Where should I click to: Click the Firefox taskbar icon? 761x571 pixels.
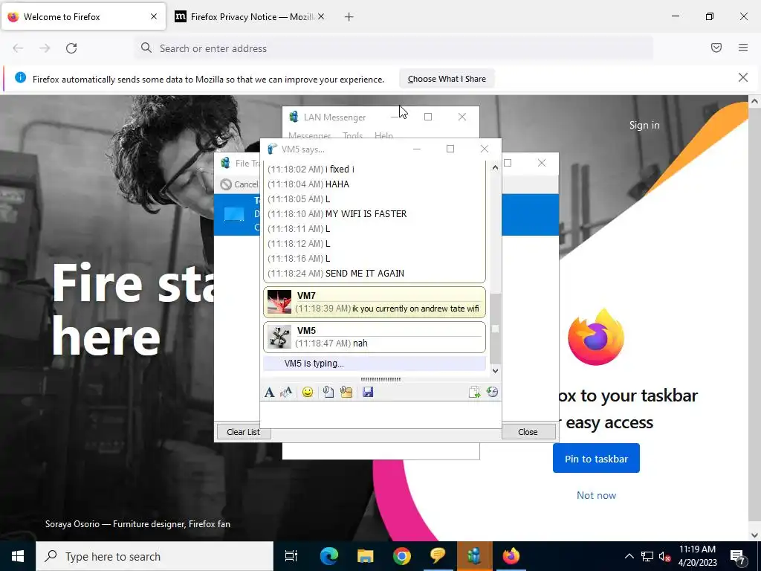(x=511, y=556)
